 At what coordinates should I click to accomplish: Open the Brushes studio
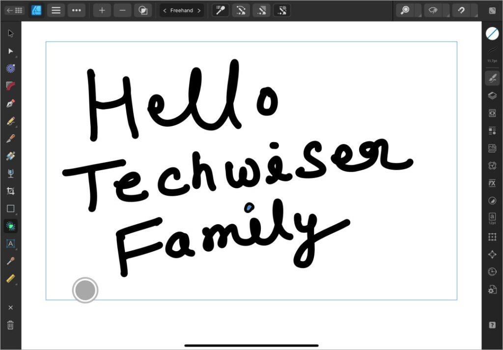click(x=492, y=78)
